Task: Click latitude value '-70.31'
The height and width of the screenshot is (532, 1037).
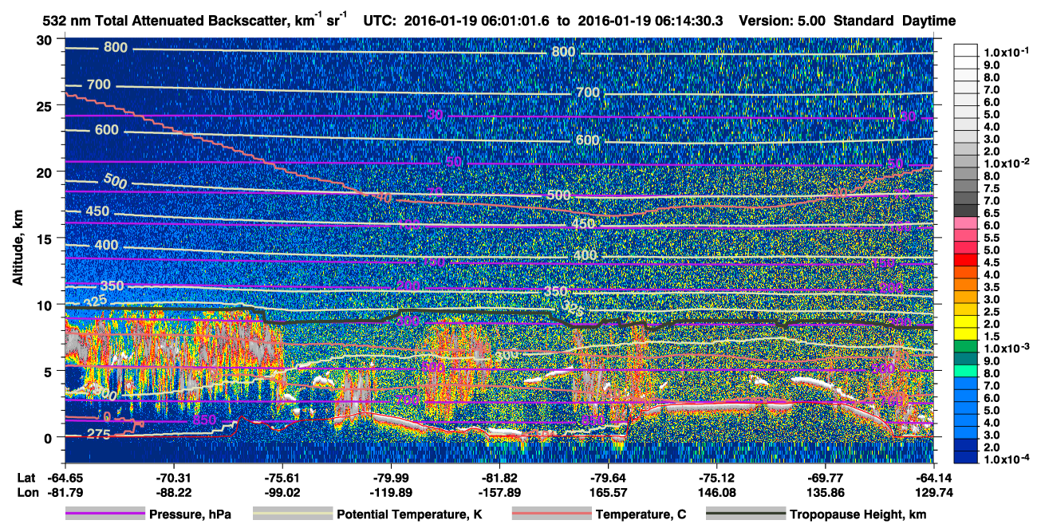Action: click(173, 478)
